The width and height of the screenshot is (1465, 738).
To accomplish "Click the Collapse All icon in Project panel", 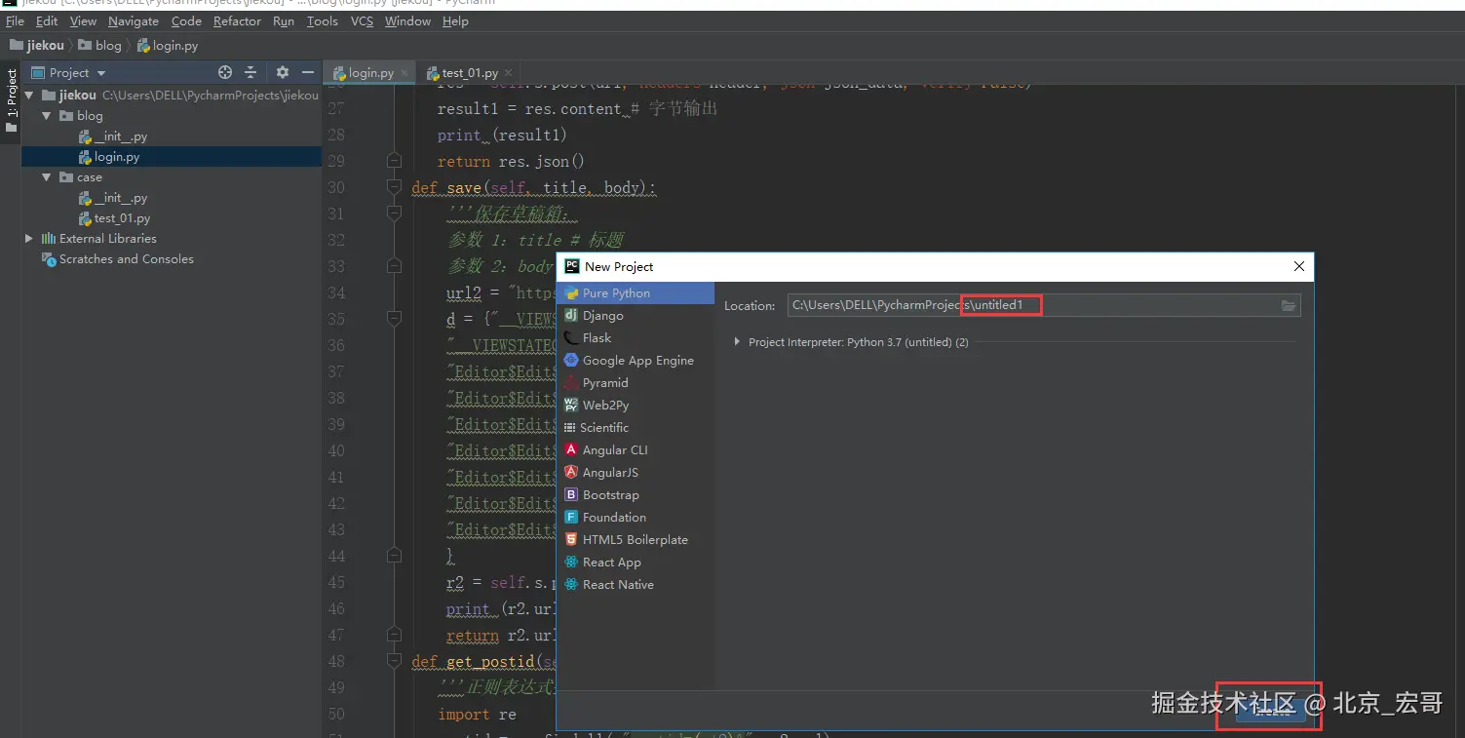I will (251, 72).
